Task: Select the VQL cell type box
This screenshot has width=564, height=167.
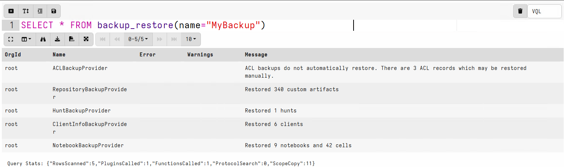Action: [545, 11]
